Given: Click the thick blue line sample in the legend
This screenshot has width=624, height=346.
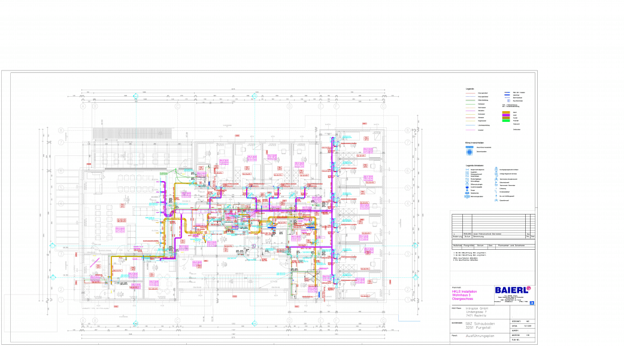Looking at the screenshot, I should pyautogui.click(x=507, y=94).
